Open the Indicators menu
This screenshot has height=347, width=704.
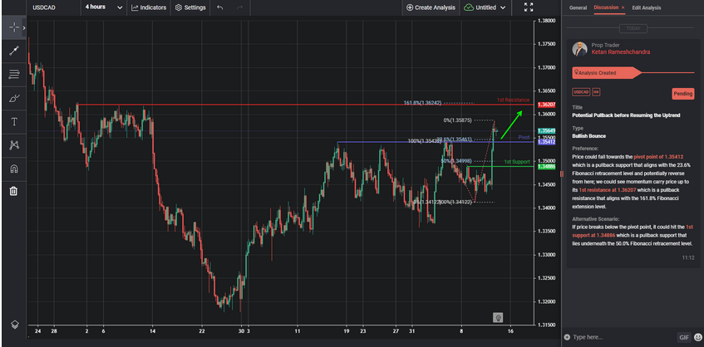[x=149, y=7]
